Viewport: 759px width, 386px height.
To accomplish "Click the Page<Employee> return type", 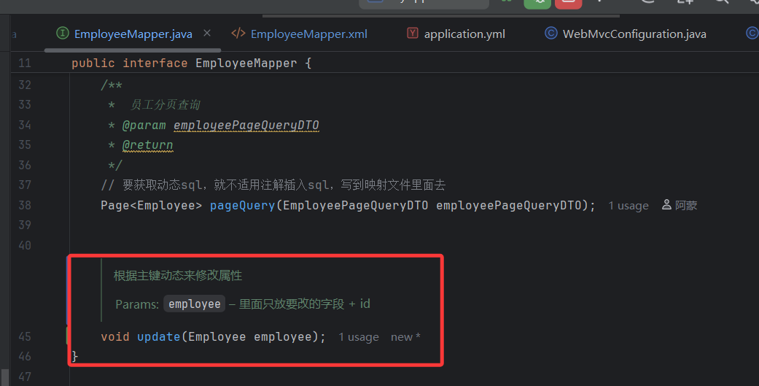I will 152,205.
